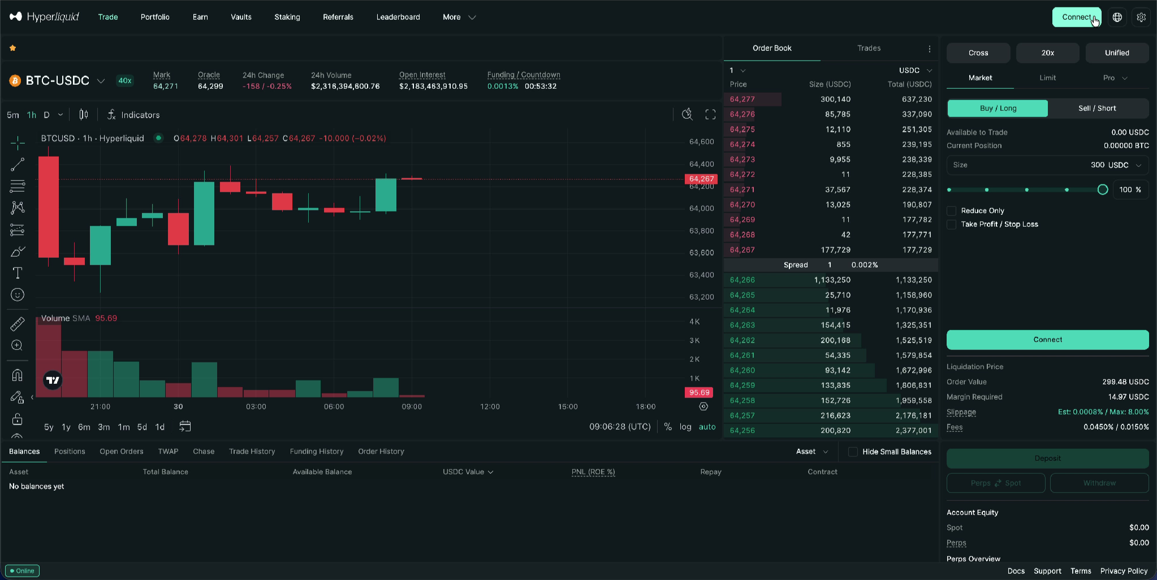Select the trend line drawing tool
Image resolution: width=1157 pixels, height=580 pixels.
(18, 165)
